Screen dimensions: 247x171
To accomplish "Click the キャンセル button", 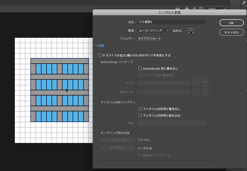I will [232, 32].
